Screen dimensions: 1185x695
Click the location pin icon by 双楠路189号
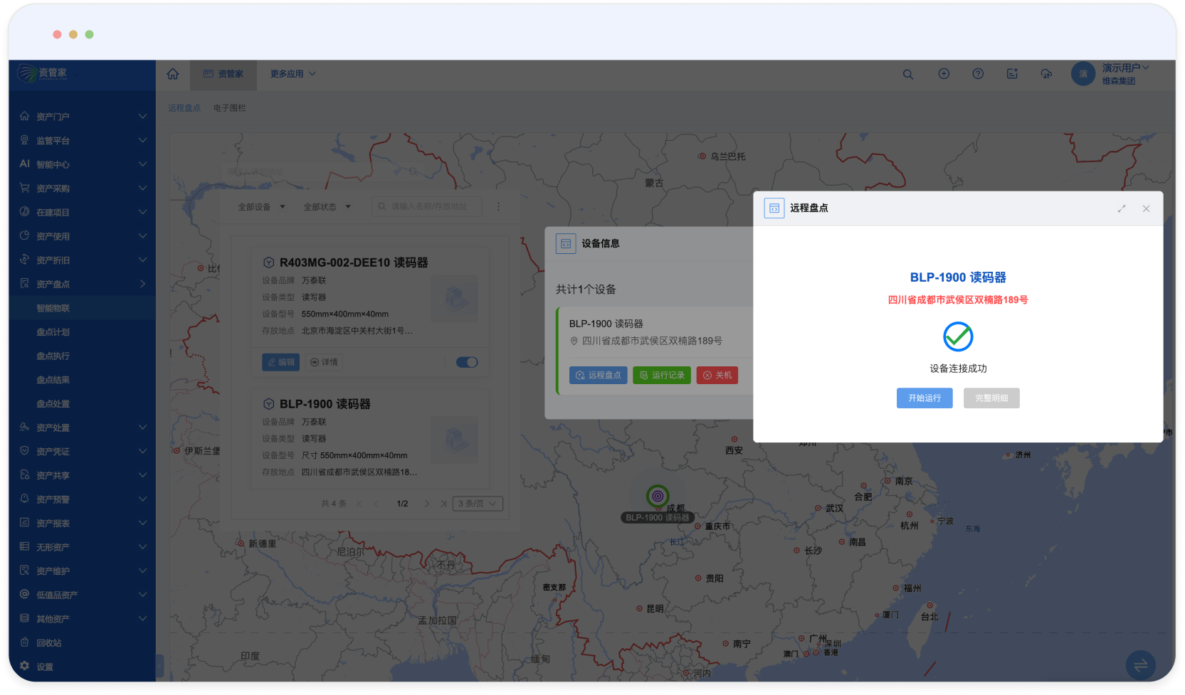574,341
